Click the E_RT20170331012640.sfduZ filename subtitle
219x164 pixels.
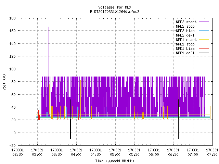pyautogui.click(x=115, y=12)
